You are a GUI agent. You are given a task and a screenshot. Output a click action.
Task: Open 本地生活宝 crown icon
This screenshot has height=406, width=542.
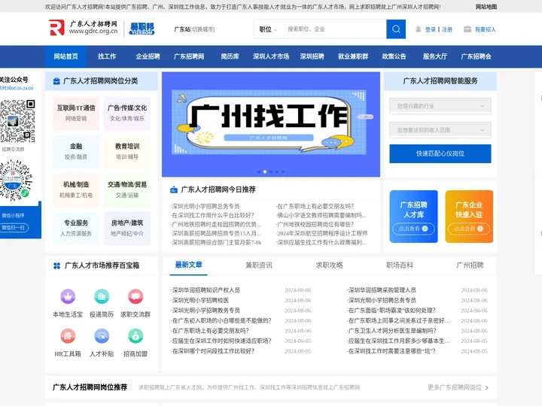point(68,296)
